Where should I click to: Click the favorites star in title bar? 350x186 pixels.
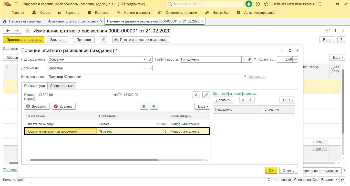[x=266, y=4]
